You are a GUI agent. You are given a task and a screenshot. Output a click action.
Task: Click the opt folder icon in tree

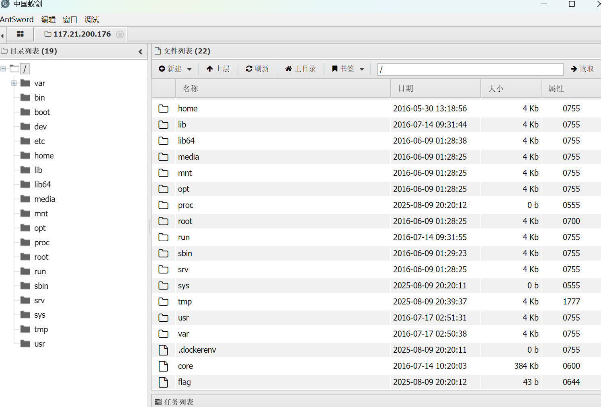coord(25,228)
